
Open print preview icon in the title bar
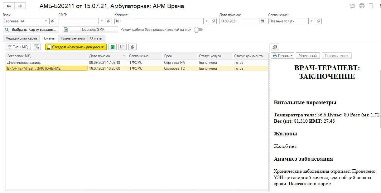click(371, 6)
